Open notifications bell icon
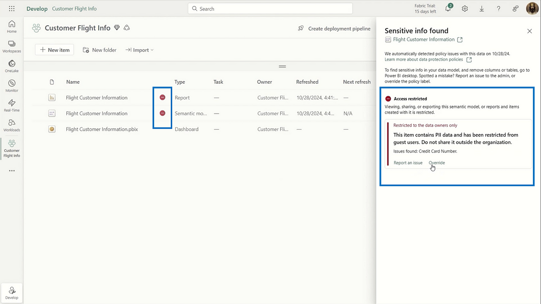The height and width of the screenshot is (304, 541). pyautogui.click(x=448, y=9)
